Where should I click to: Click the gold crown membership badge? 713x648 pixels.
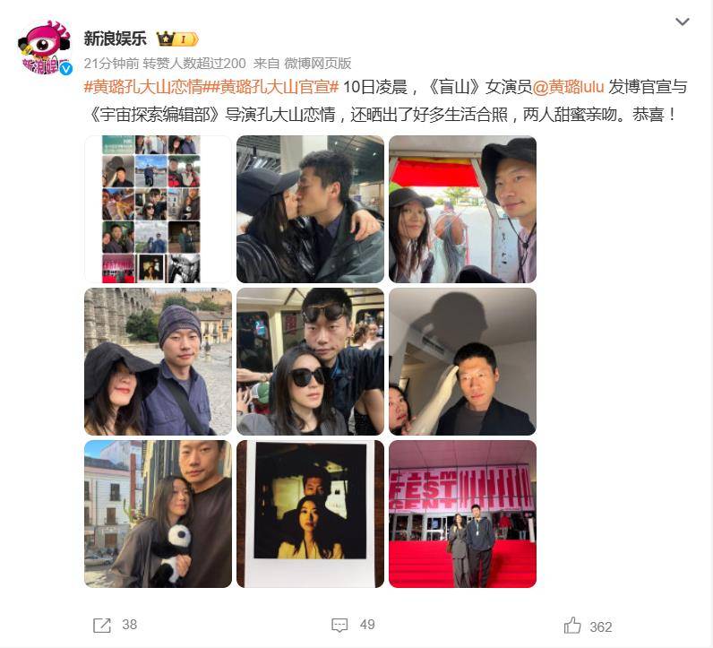click(x=177, y=39)
